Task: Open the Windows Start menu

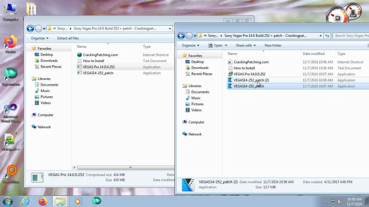Action: click(8, 201)
